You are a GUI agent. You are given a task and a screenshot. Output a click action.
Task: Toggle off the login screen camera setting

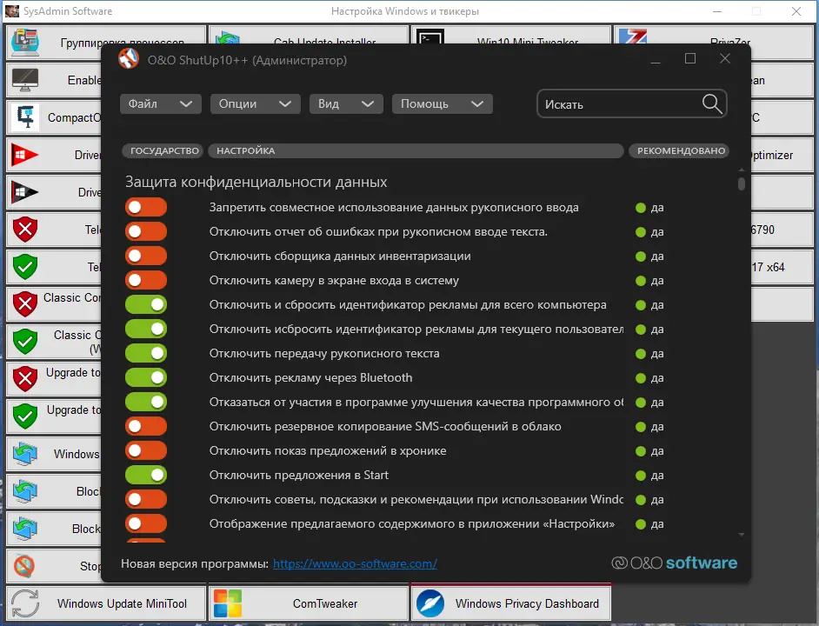click(144, 280)
